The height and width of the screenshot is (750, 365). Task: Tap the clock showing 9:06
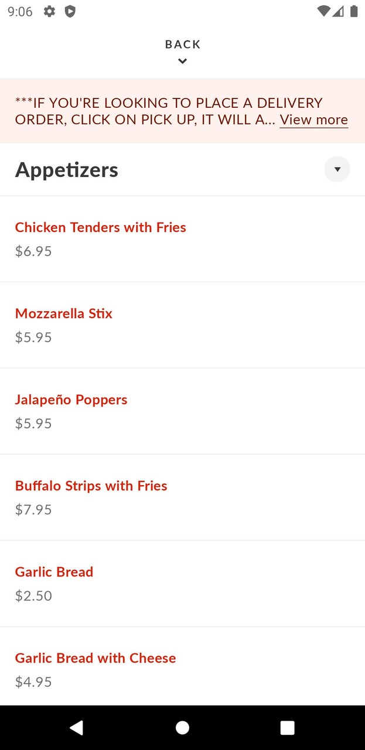point(21,11)
